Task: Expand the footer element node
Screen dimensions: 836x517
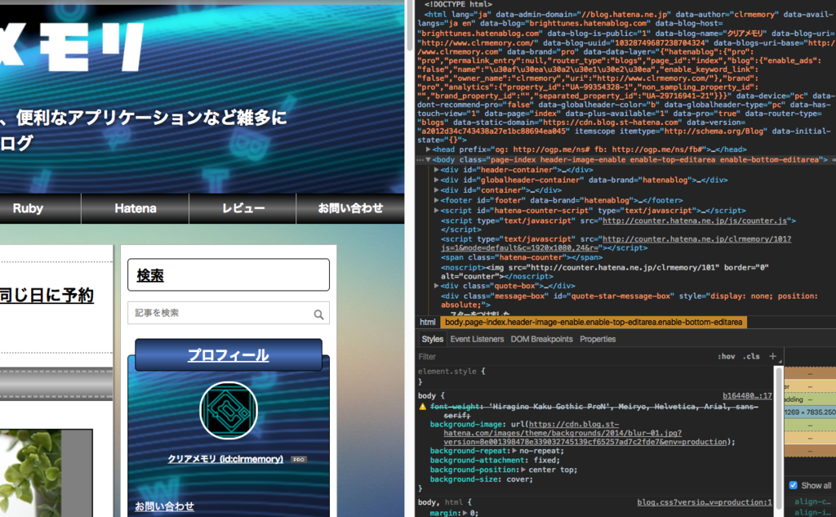Action: 436,200
